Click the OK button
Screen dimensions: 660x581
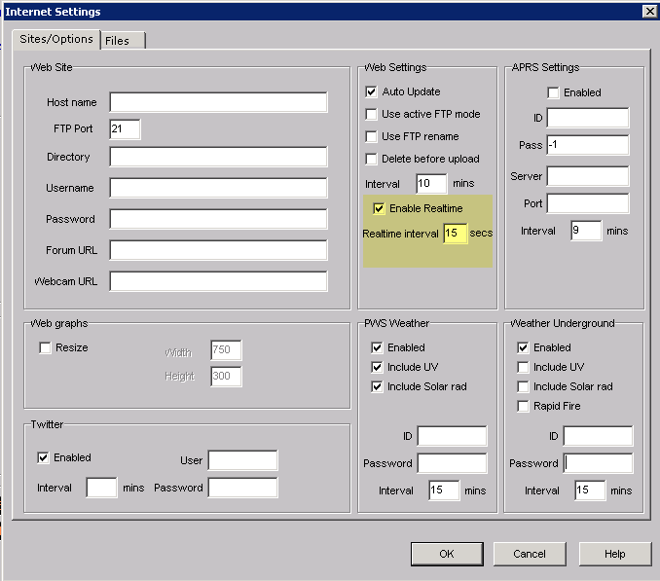[447, 554]
